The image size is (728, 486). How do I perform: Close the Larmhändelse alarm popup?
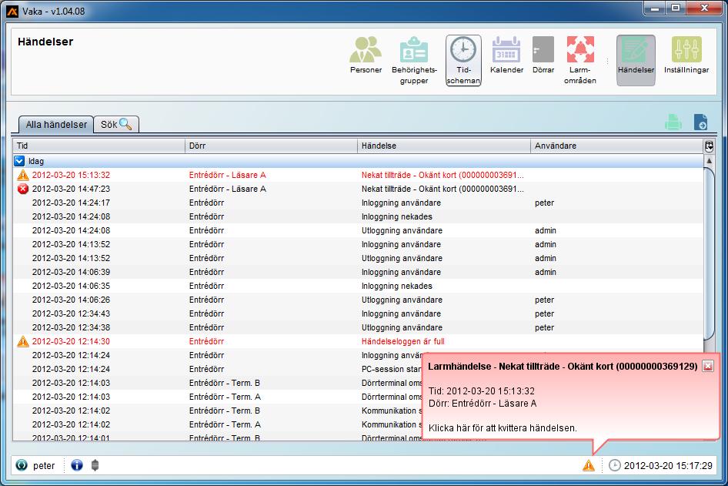point(707,366)
